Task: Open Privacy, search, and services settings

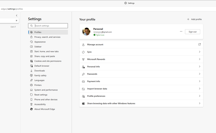Action: (48, 37)
